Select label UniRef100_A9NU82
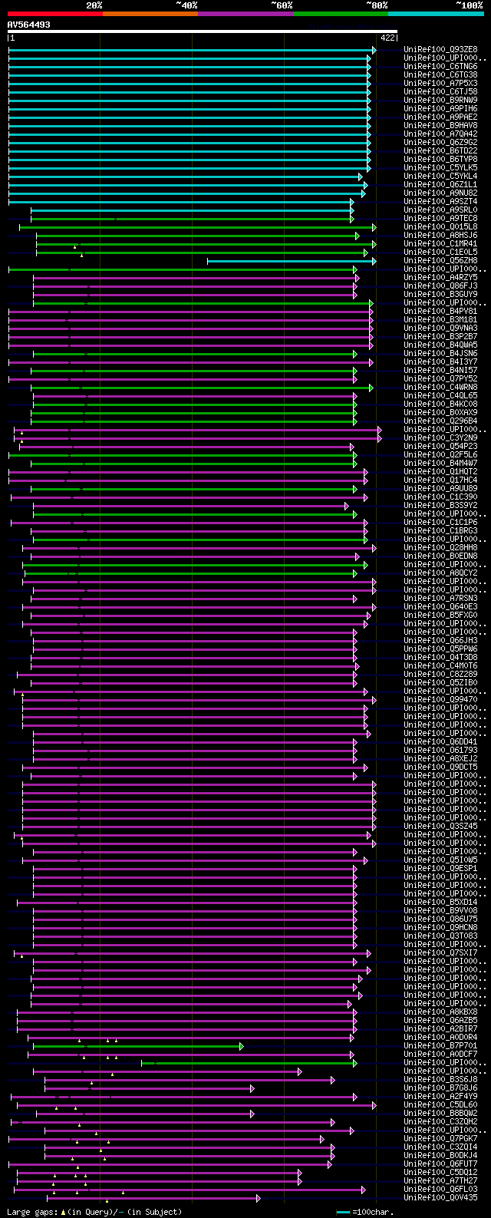 [x=440, y=193]
